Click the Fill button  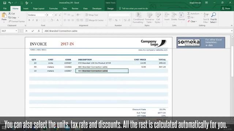pyautogui.click(x=190, y=17)
